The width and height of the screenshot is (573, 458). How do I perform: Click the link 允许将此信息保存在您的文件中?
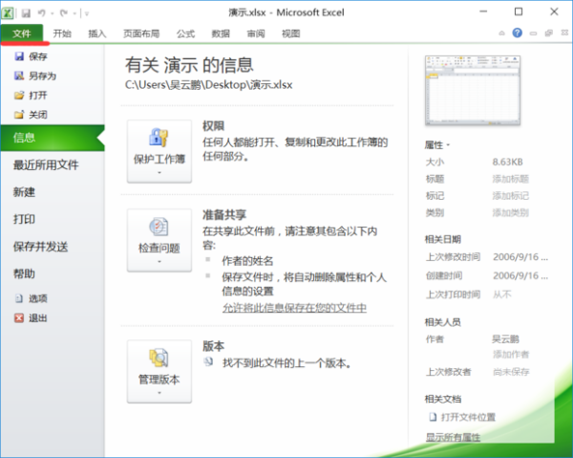294,308
